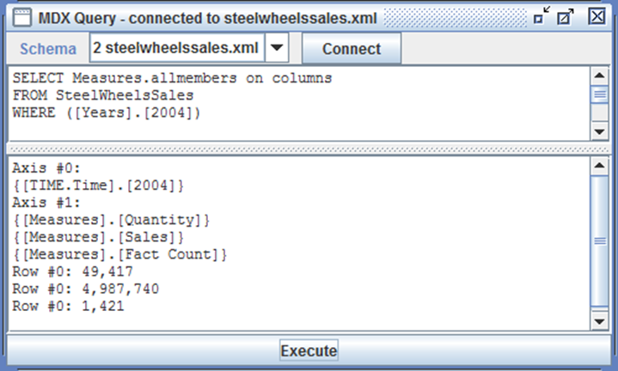618x371 pixels.
Task: Click the Schema label
Action: coord(48,49)
